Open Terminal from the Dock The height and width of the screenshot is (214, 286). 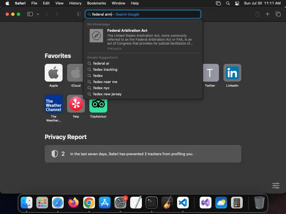(152, 203)
